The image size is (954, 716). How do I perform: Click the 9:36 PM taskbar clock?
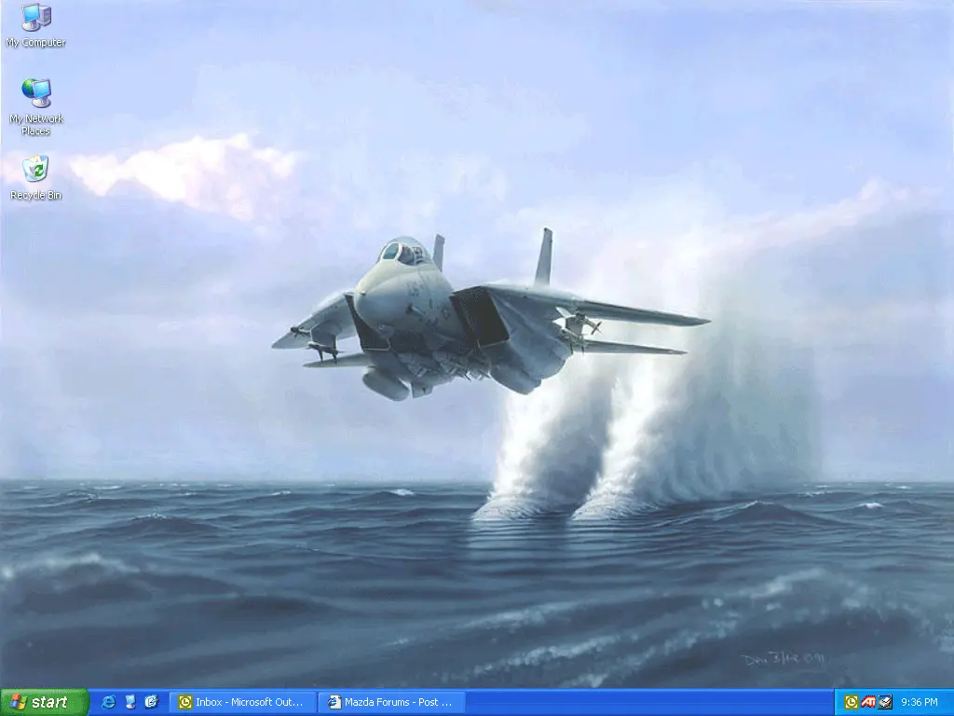(920, 702)
